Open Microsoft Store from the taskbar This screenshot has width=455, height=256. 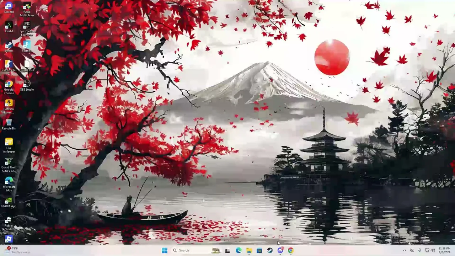point(259,250)
